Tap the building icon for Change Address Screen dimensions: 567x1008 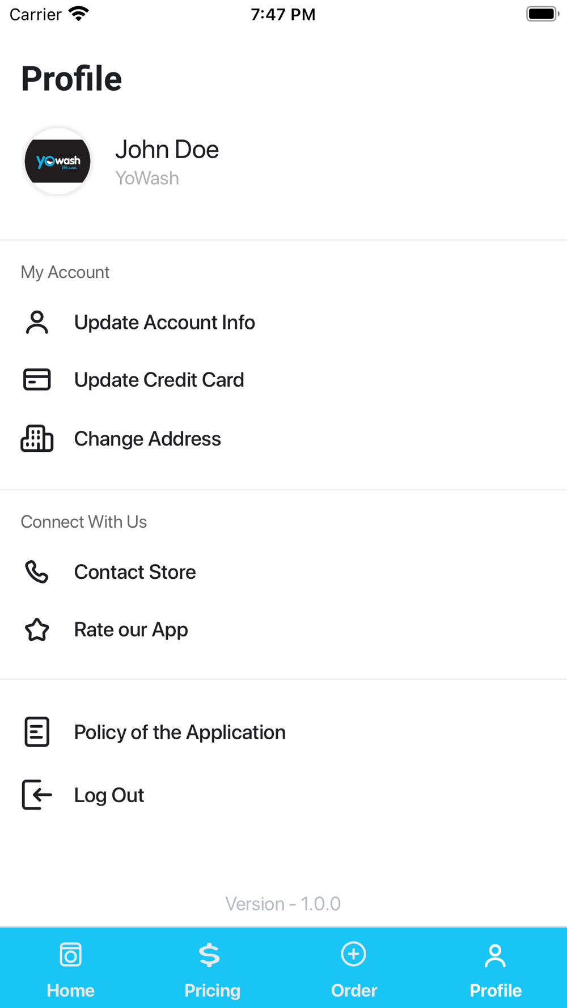[37, 438]
